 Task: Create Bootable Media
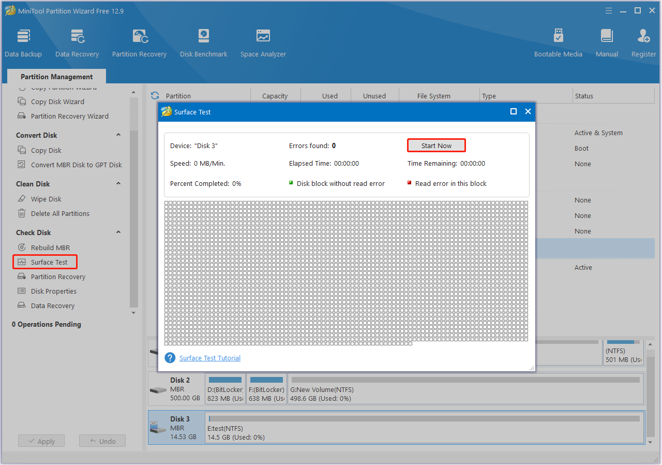pyautogui.click(x=558, y=42)
